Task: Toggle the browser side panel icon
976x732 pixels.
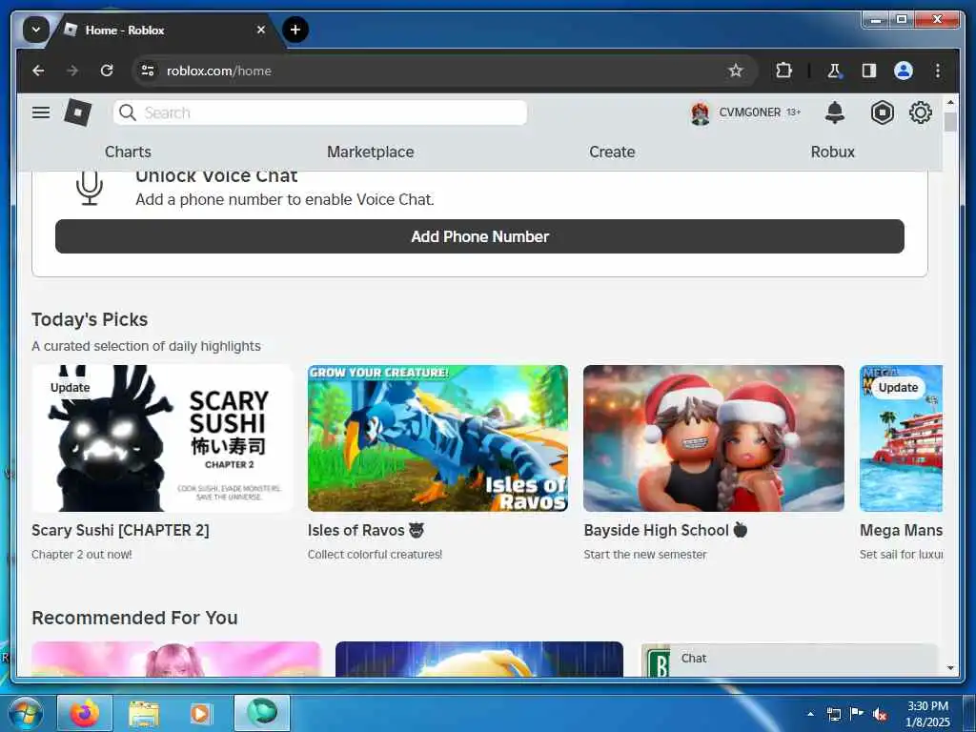Action: (x=869, y=71)
